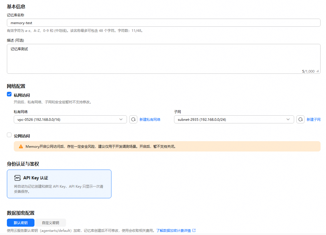Click the chevron arrow of the 子网 selector
The width and height of the screenshot is (326, 235).
(288, 119)
